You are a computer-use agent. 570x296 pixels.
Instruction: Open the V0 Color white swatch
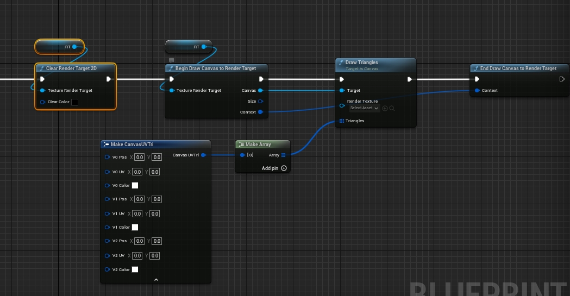click(x=135, y=186)
